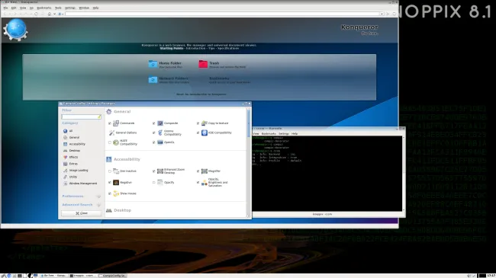Click the Close button in CompizConfig
The height and width of the screenshot is (278, 496).
point(82,213)
